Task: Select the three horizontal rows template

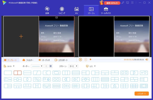Action: coord(76,73)
